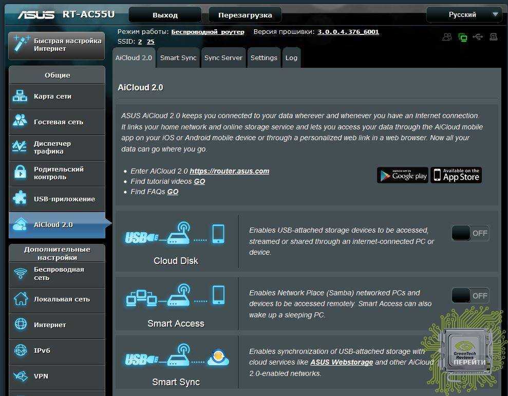Click the Гостевая сеть guest network icon
The image size is (508, 396).
[x=20, y=122]
